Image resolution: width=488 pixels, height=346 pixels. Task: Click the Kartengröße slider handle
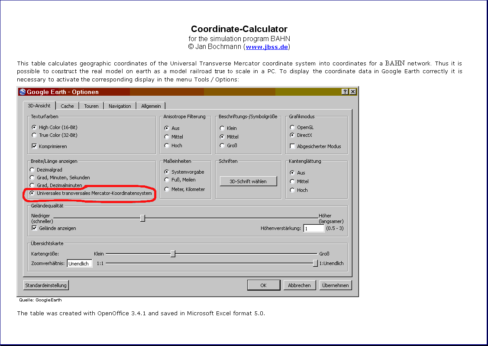point(173,254)
